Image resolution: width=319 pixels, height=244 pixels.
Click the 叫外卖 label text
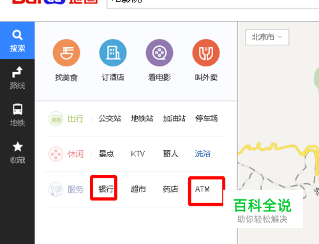click(206, 77)
